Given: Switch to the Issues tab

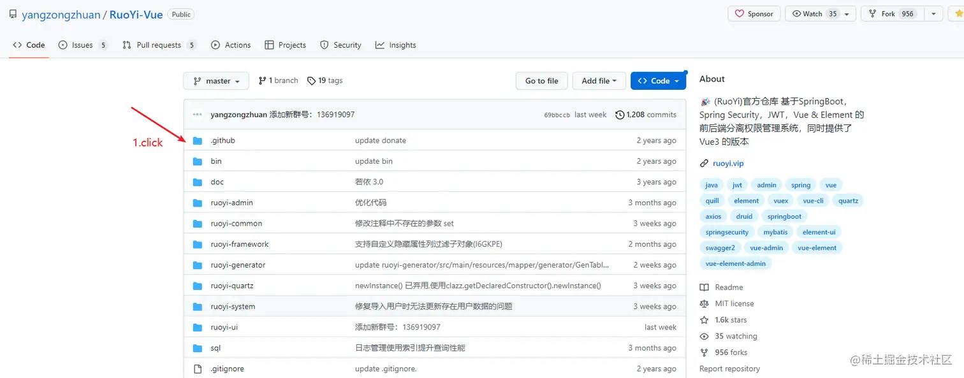Looking at the screenshot, I should (x=83, y=45).
